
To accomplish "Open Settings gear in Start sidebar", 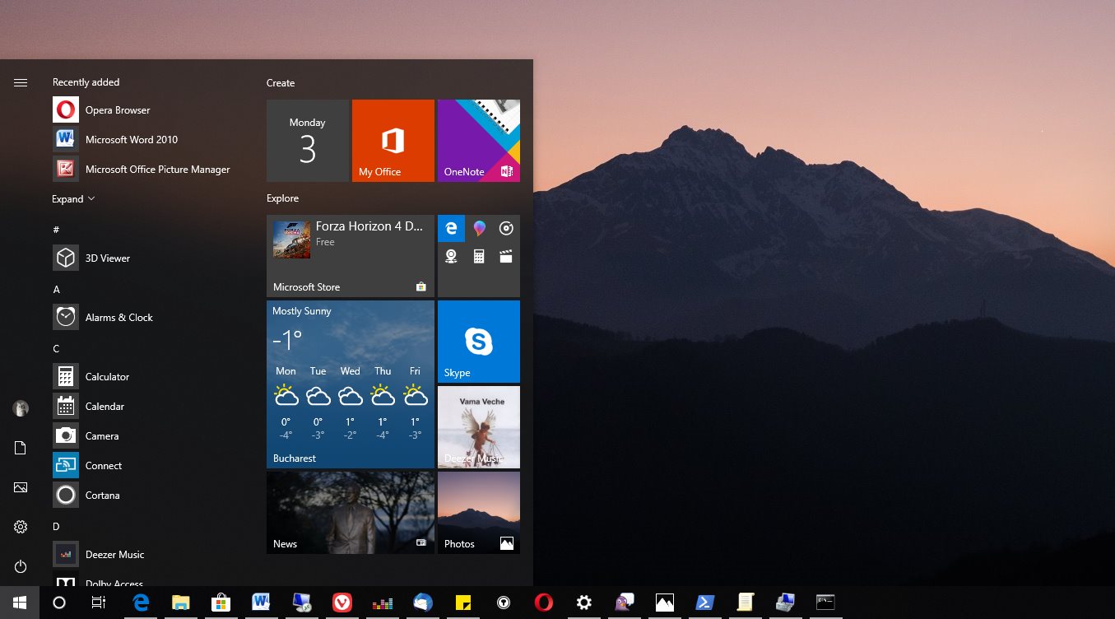I will click(21, 527).
